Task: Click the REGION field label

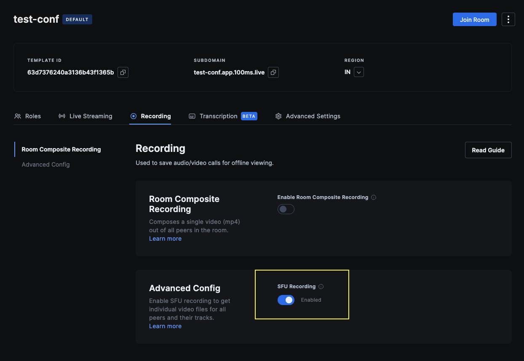Action: click(354, 61)
